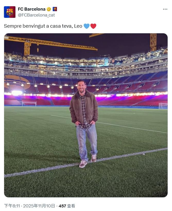This screenshot has height=211, width=172.
Task: Click the 457 view count number
Action: 62,206
